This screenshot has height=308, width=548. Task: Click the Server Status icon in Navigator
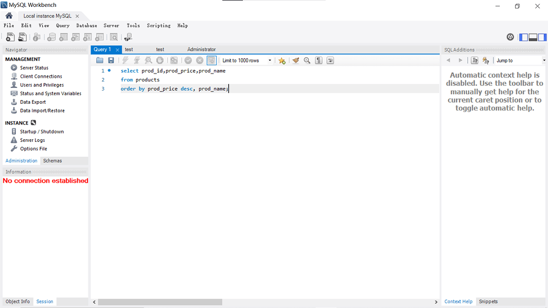click(14, 68)
